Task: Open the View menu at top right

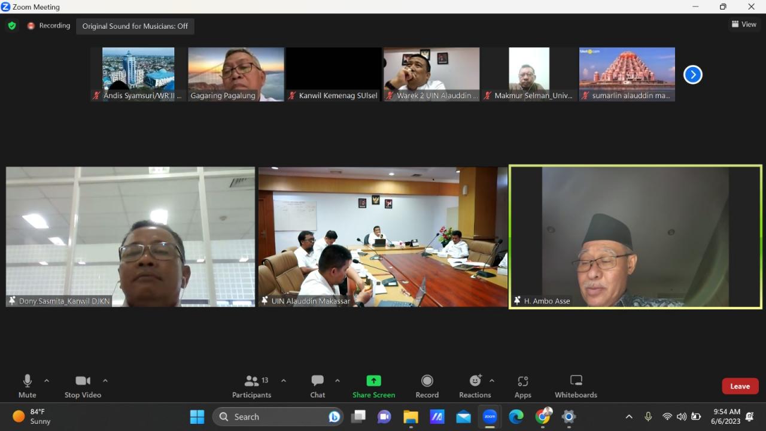Action: click(x=744, y=24)
